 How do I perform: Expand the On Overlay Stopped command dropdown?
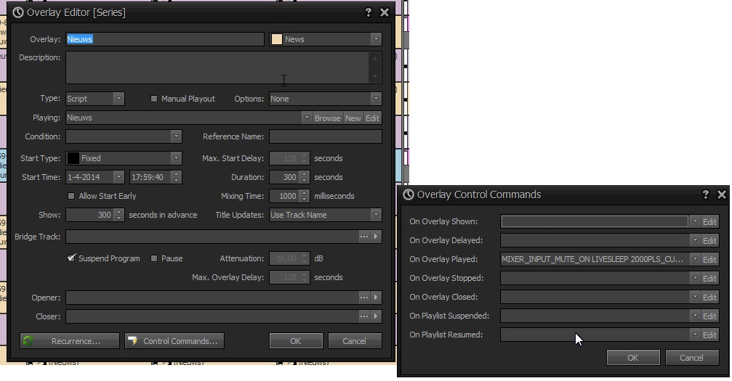pos(694,279)
